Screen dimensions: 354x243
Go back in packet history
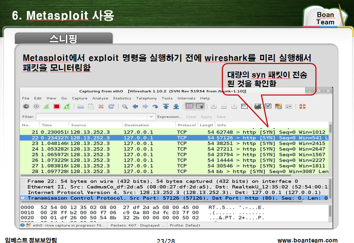point(135,106)
